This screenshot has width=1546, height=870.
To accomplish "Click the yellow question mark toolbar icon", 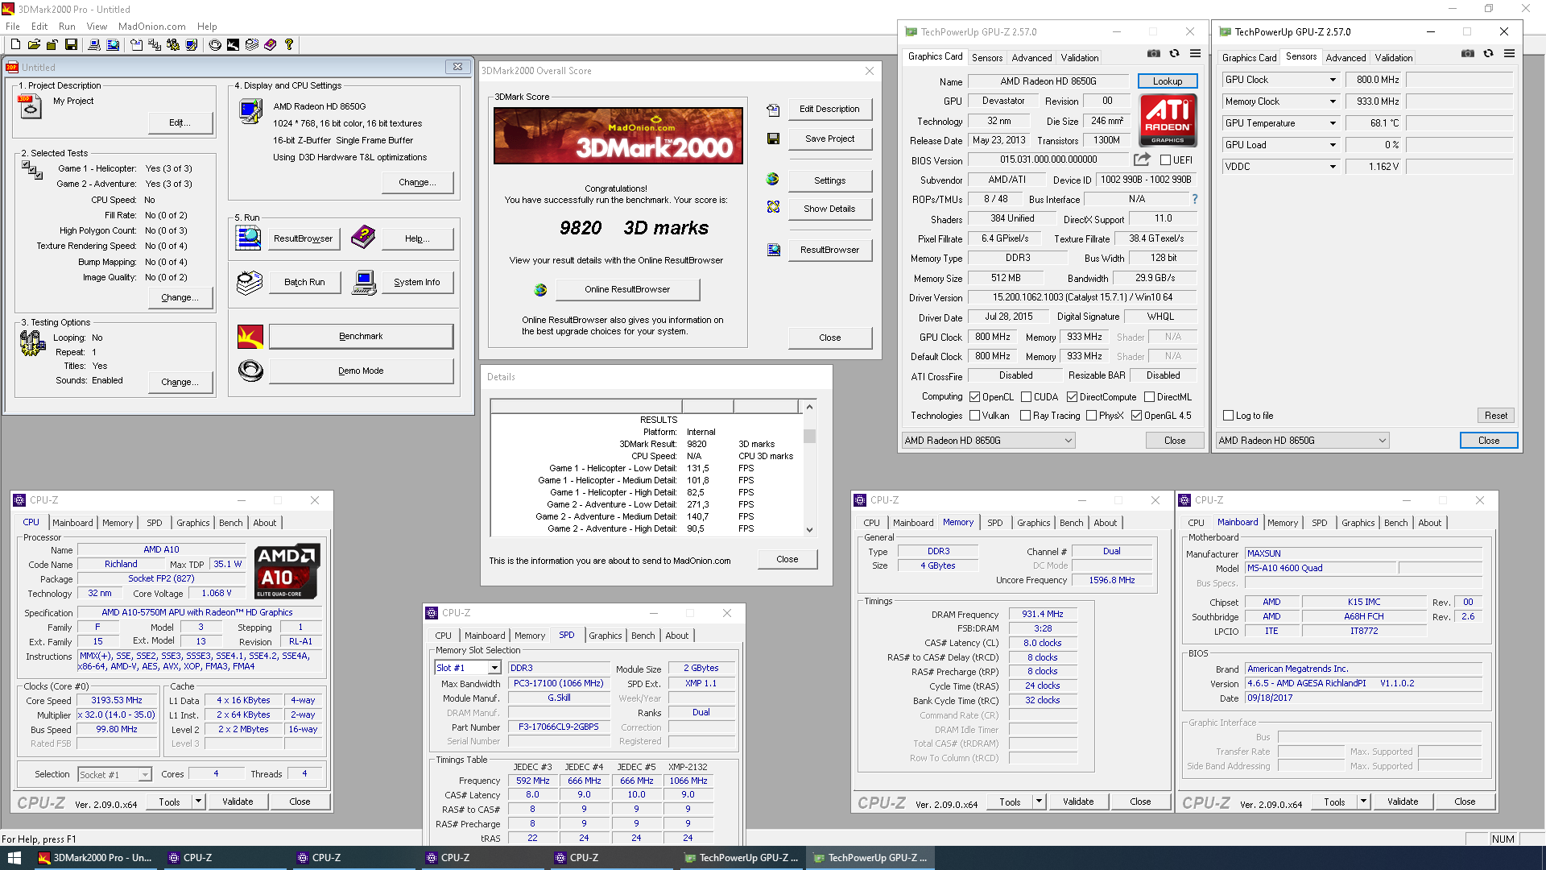I will [x=288, y=45].
